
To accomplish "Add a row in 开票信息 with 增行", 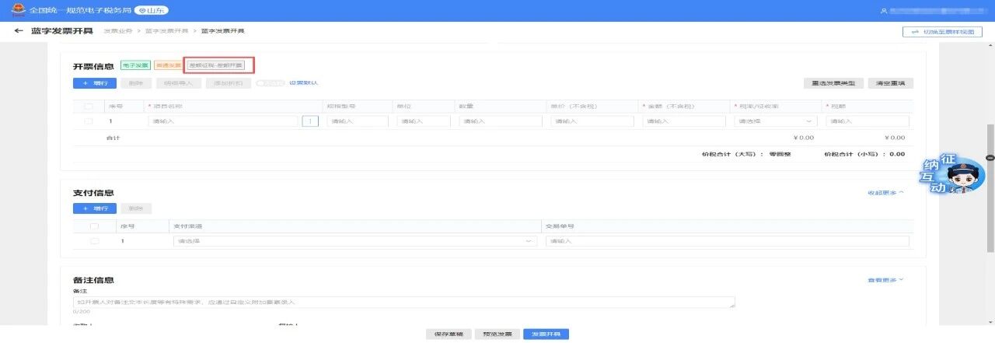I will point(94,82).
